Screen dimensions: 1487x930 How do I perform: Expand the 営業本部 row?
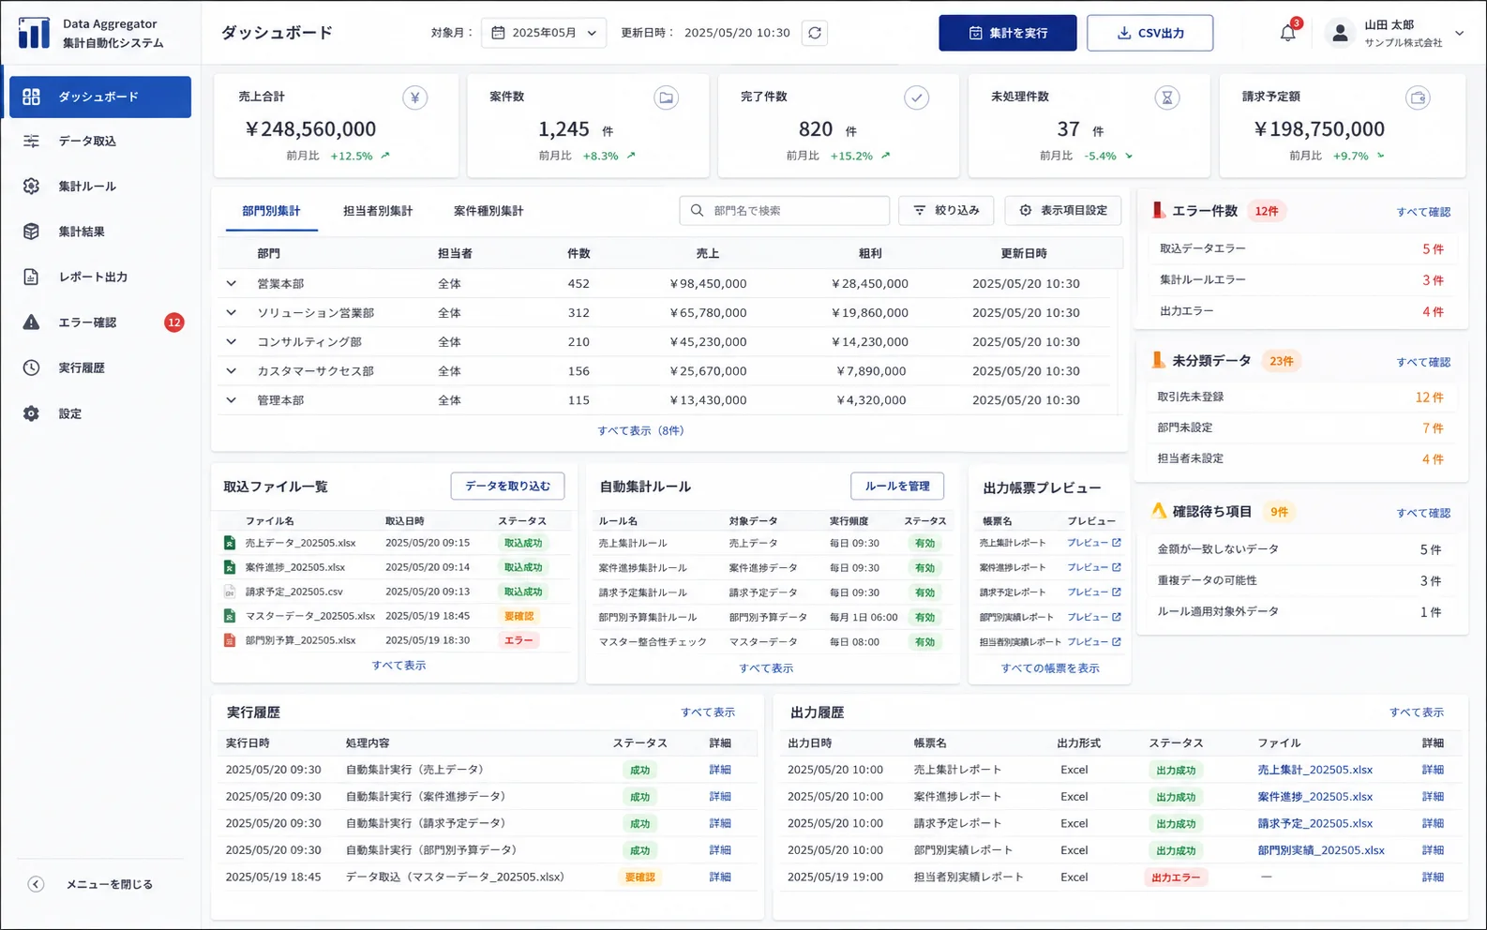[232, 283]
